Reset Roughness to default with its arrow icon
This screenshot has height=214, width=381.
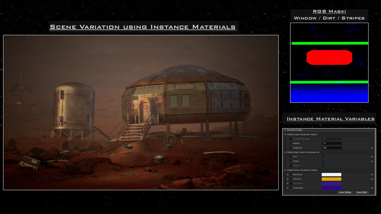[372, 148]
